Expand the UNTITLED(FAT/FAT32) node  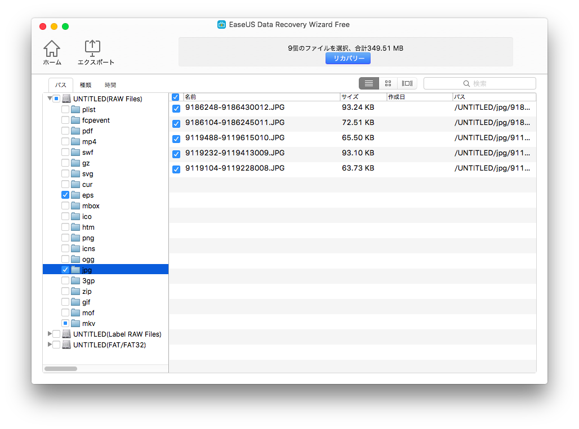50,345
